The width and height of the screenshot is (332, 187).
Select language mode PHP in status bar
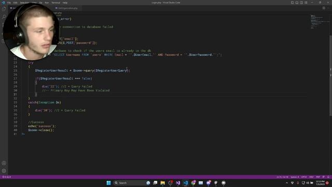click(318, 177)
